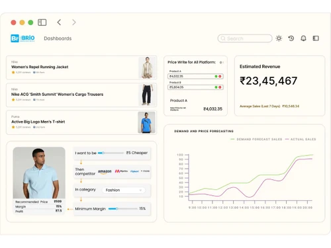Switch theme with the sun icon
The width and height of the screenshot is (331, 248).
pyautogui.click(x=279, y=38)
